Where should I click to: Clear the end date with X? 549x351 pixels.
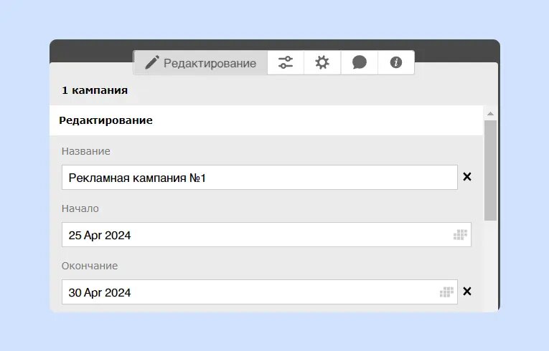point(467,292)
